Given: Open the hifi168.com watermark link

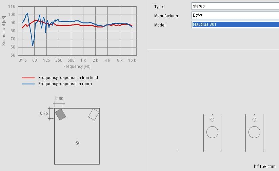Looking at the screenshot, I should [x=264, y=166].
